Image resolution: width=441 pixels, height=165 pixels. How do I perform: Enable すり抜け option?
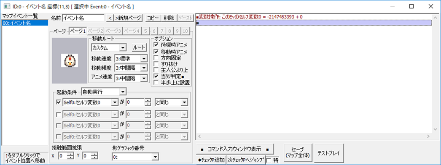point(156,64)
